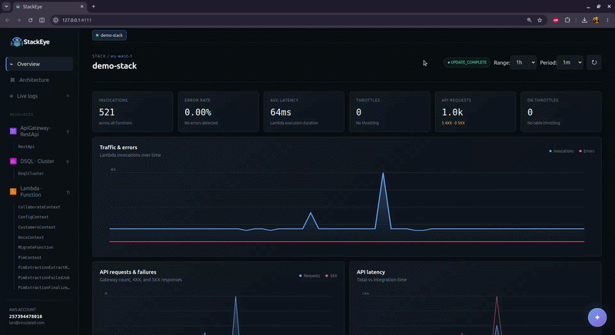The width and height of the screenshot is (615, 335).
Task: Click the UPDATE_COMPLETE status badge
Action: click(x=467, y=62)
